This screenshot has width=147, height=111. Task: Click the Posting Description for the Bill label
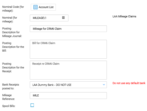click(13, 47)
